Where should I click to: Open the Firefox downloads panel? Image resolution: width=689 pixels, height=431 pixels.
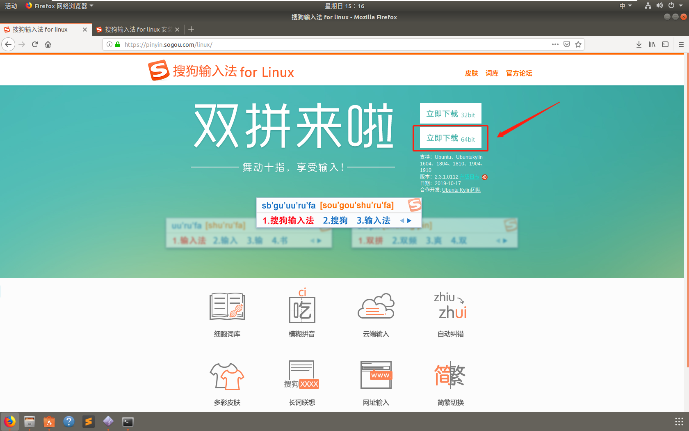639,44
